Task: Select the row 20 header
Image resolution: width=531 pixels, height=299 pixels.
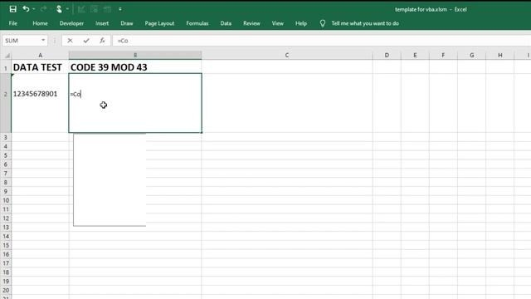Action: (x=6, y=290)
